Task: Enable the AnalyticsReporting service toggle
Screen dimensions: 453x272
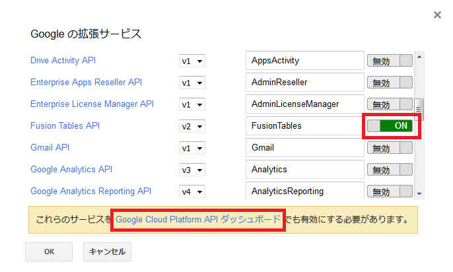Action: click(390, 191)
